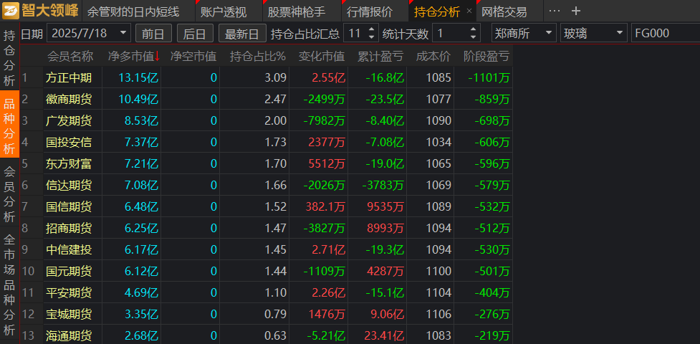Click 变化市值 value -5.21亿

click(x=326, y=335)
